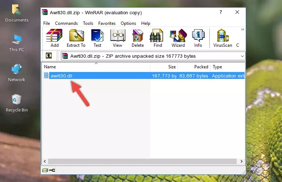
Task: Open the Find binoculars tool
Action: point(158,38)
